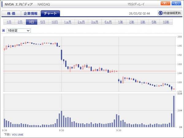Click the blue sell (売り) button
The width and height of the screenshot is (184, 138).
click(x=176, y=3)
